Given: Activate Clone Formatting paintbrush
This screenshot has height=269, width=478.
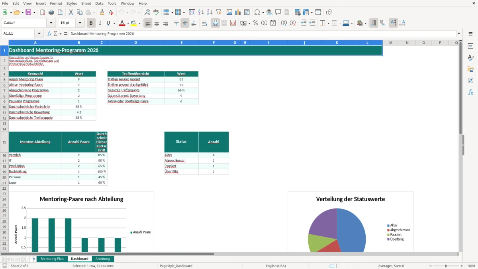Looking at the screenshot, I should (x=102, y=12).
